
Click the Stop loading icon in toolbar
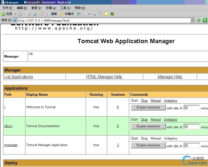tap(29, 14)
